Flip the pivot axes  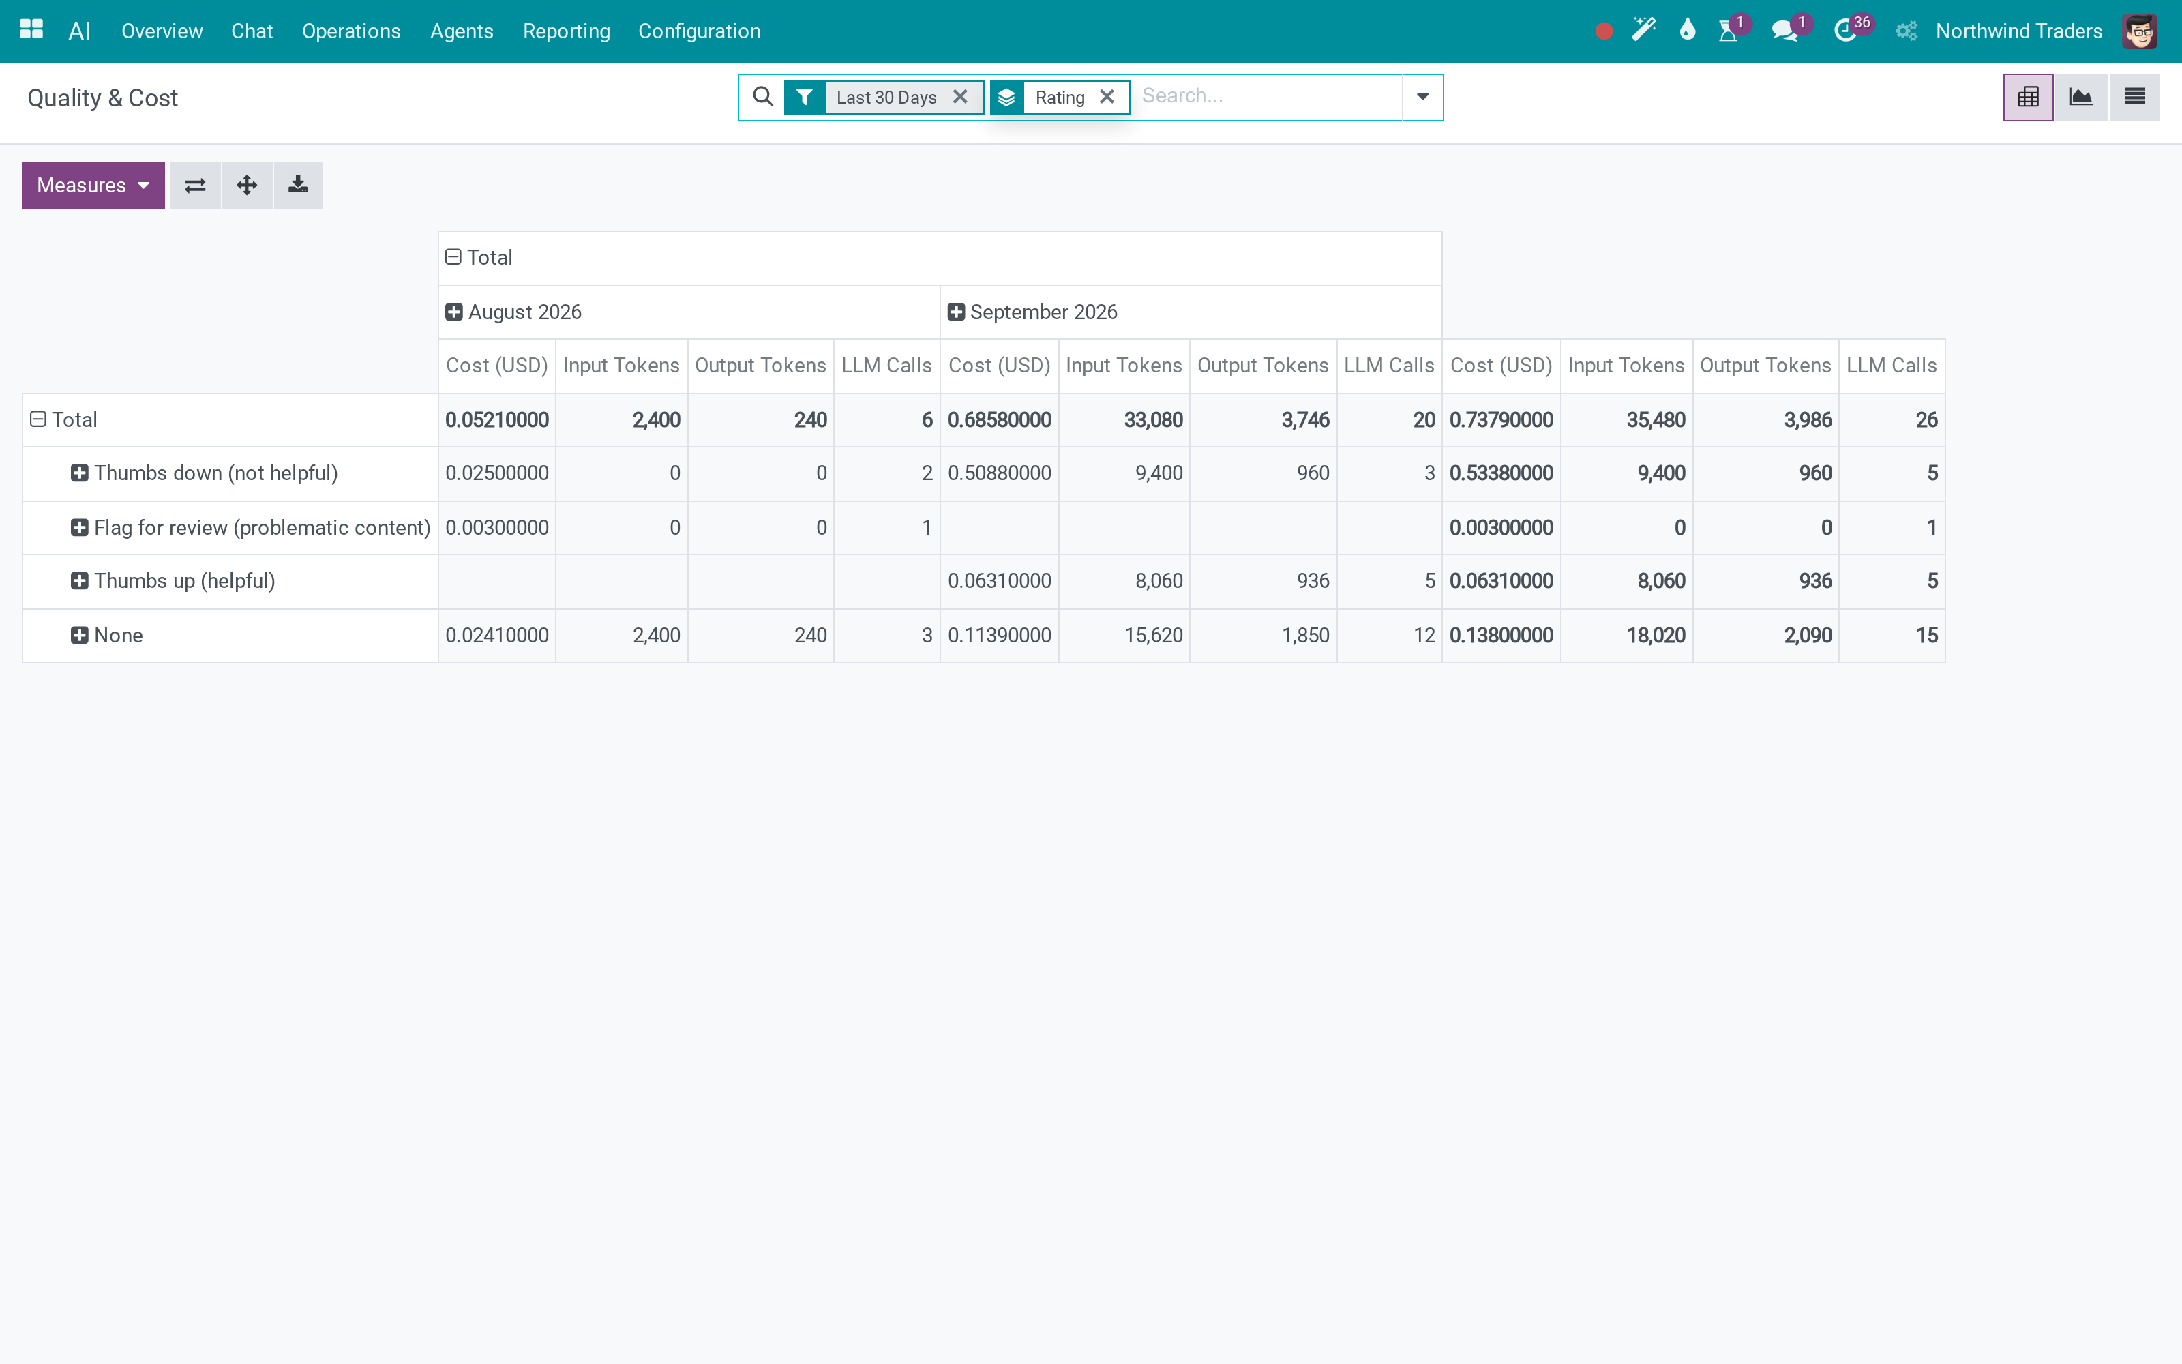point(195,185)
